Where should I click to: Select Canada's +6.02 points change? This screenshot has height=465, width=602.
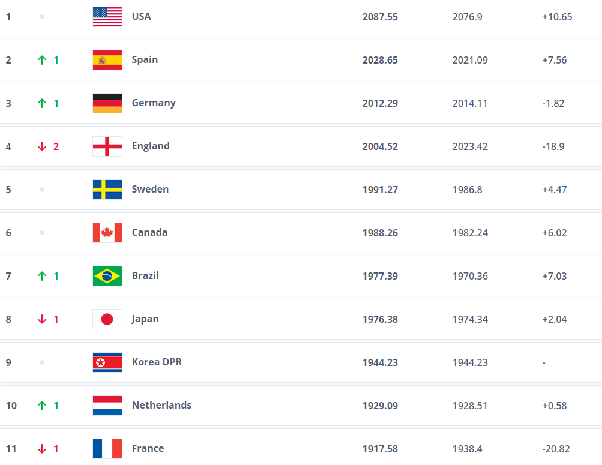click(555, 233)
